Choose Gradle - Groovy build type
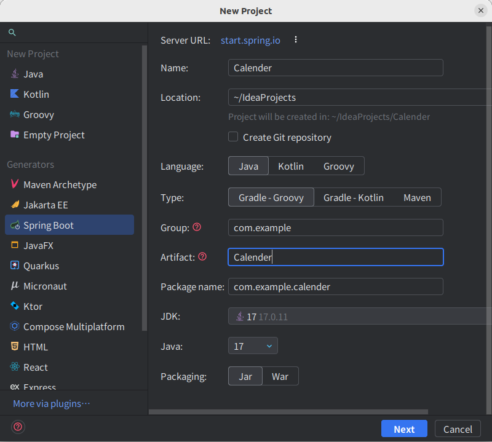Screen dimensions: 492x442 271,197
